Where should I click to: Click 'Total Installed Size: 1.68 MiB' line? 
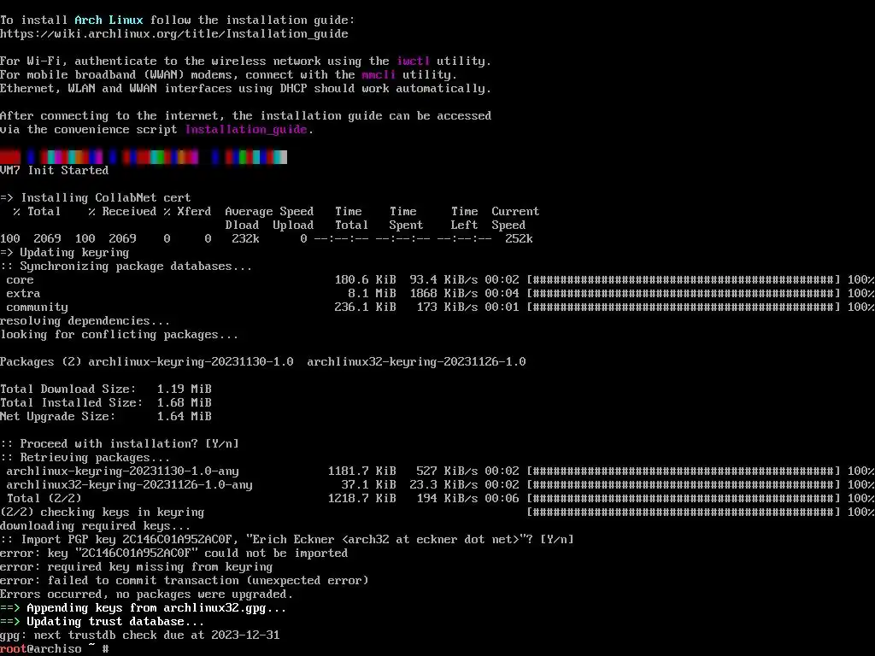tap(106, 403)
